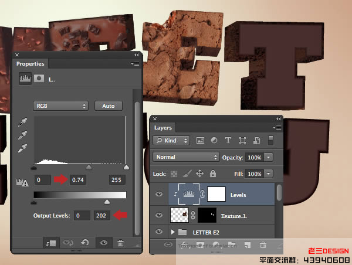Click the input shadow value field 0
352x265 pixels.
pyautogui.click(x=43, y=180)
